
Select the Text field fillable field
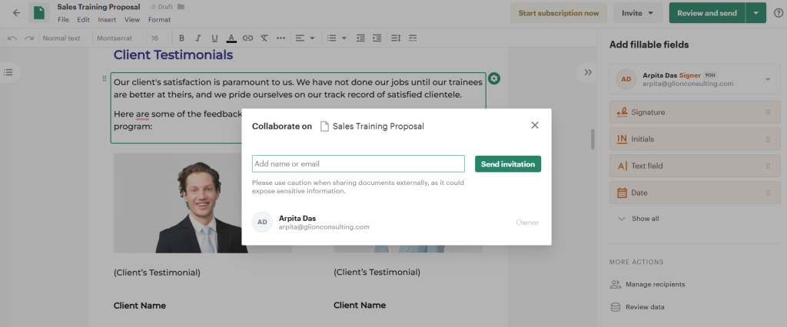695,166
